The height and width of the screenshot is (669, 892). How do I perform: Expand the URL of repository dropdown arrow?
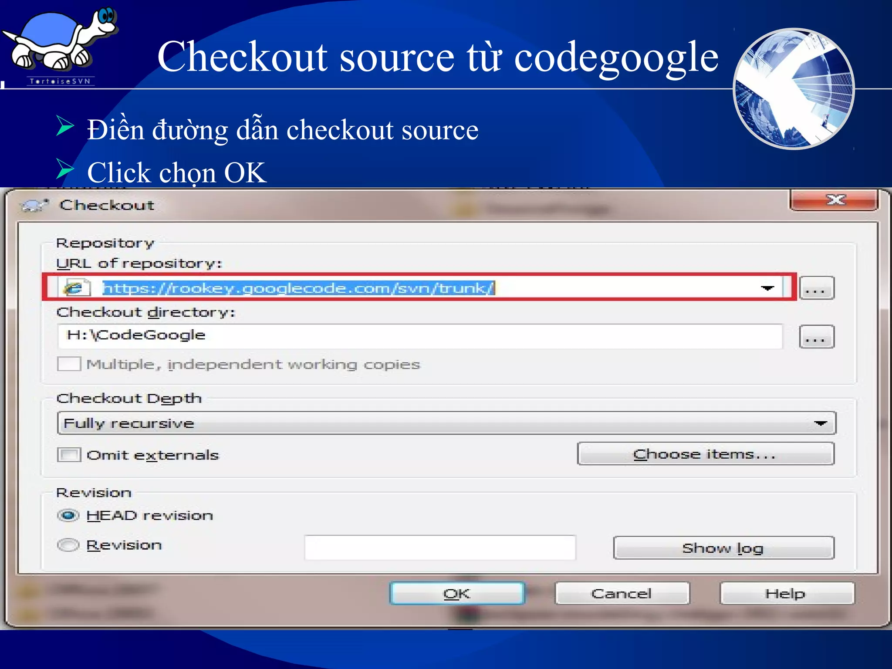pos(767,288)
